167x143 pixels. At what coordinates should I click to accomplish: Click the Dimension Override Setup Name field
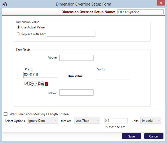coord(141,12)
